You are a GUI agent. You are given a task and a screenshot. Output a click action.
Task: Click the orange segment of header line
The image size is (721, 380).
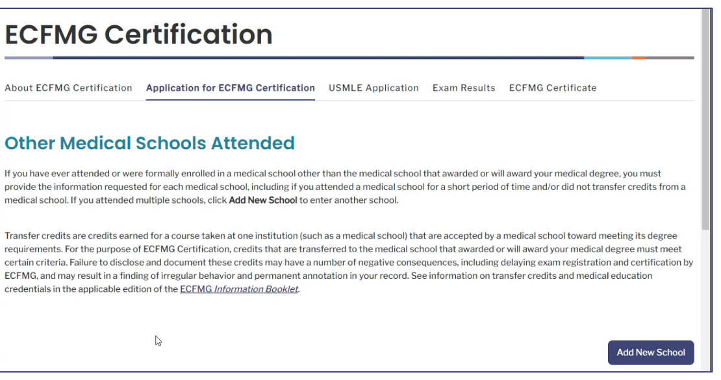point(639,58)
